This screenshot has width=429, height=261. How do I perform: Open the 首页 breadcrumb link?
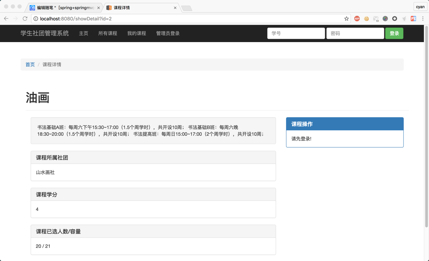point(30,64)
